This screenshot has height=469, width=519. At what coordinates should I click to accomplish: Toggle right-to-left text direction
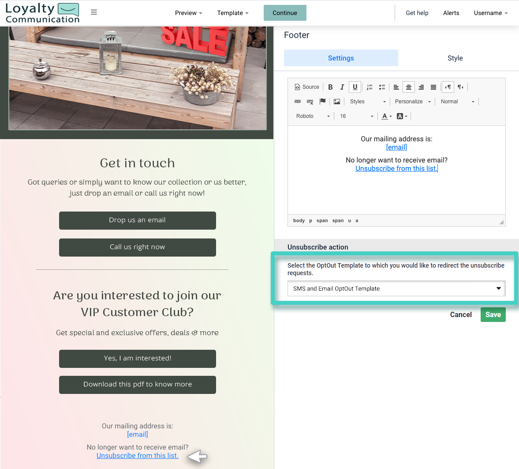point(460,87)
